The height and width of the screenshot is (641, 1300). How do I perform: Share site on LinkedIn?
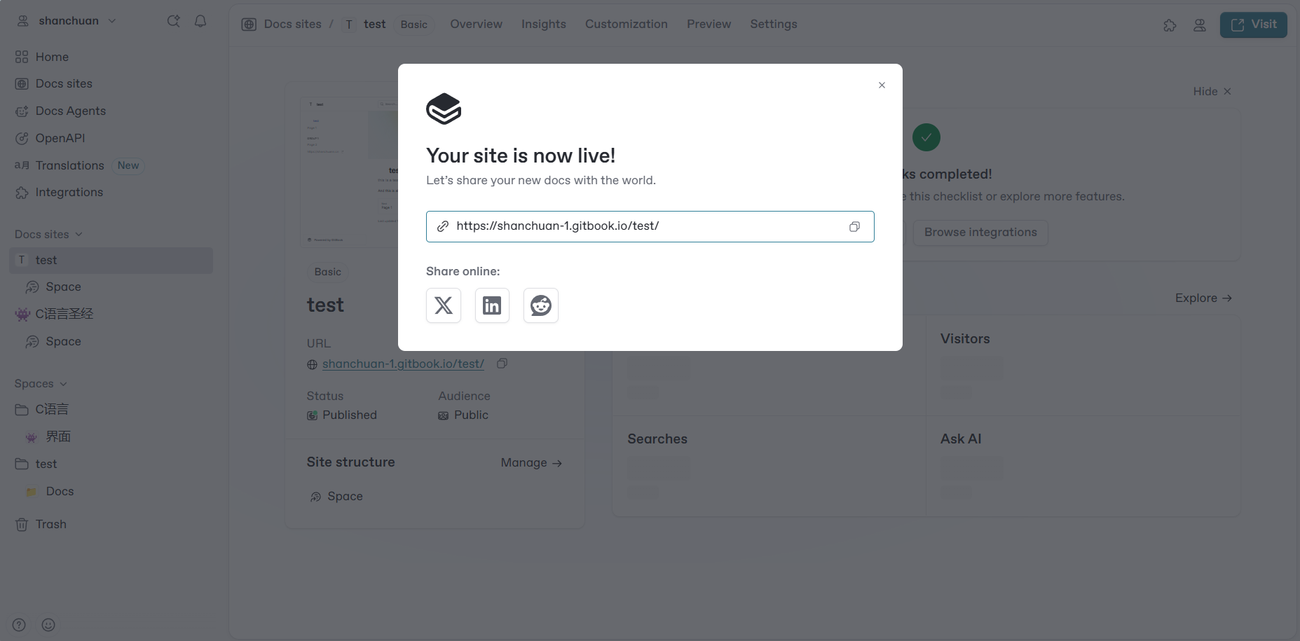click(492, 305)
